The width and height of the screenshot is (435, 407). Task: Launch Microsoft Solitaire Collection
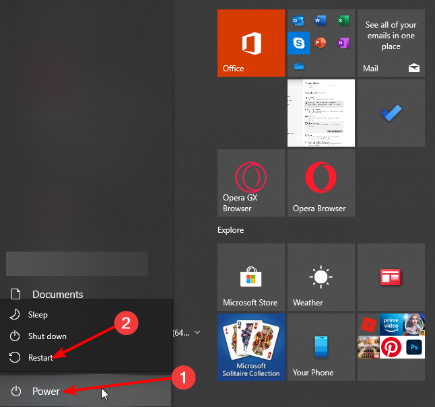point(250,347)
